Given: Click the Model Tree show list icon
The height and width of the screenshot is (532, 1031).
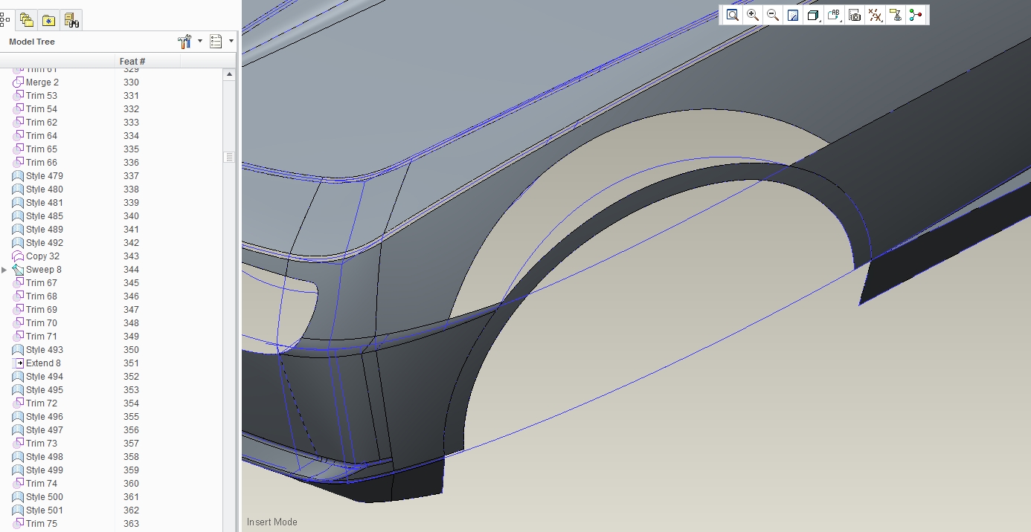Looking at the screenshot, I should (x=216, y=42).
